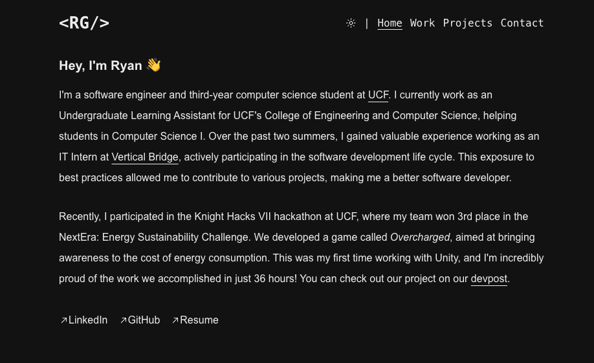Open the devpost project link

[x=489, y=279]
